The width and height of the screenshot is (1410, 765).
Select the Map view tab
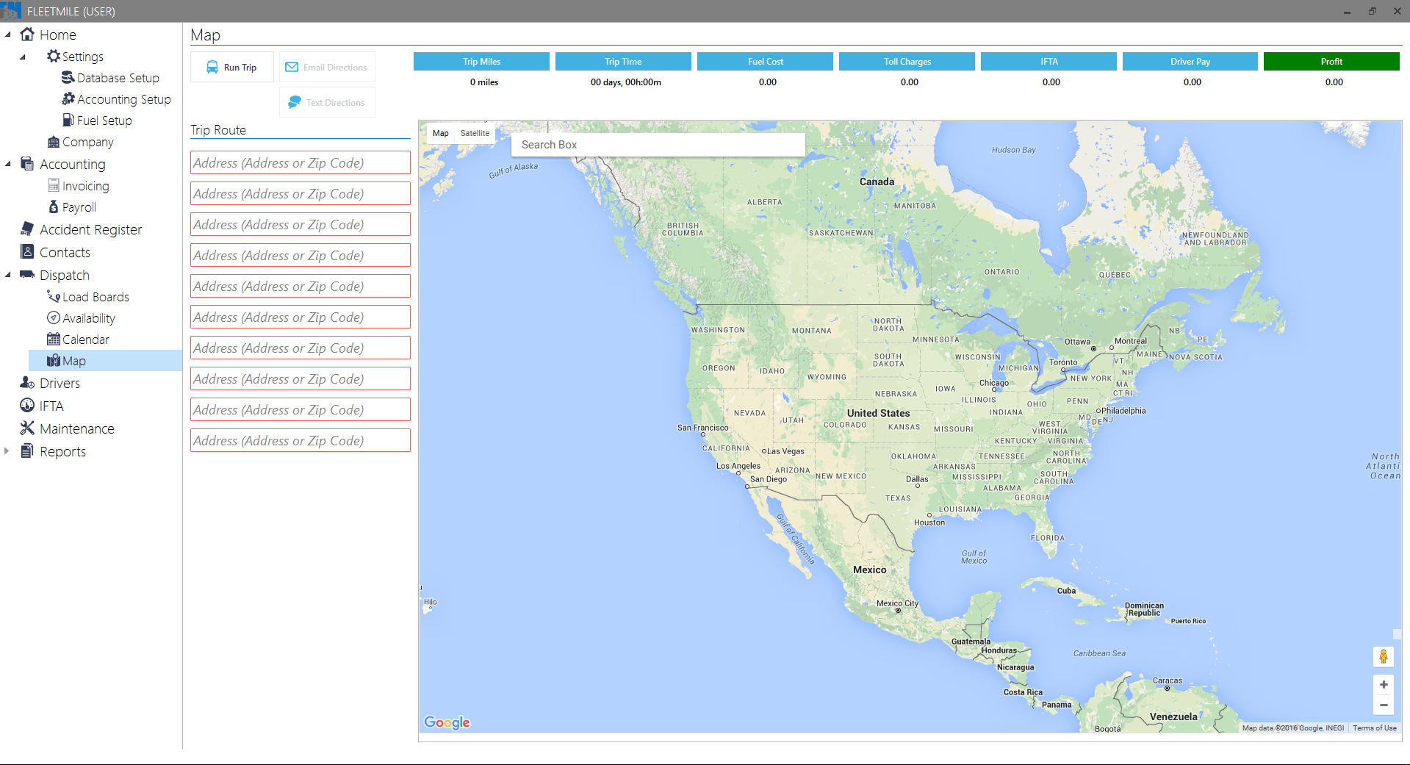coord(440,133)
